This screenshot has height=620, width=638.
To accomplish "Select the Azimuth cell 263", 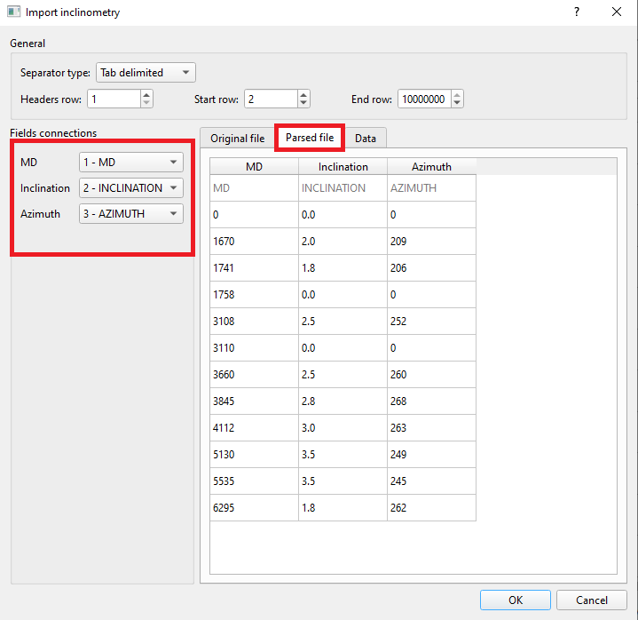I will 432,428.
